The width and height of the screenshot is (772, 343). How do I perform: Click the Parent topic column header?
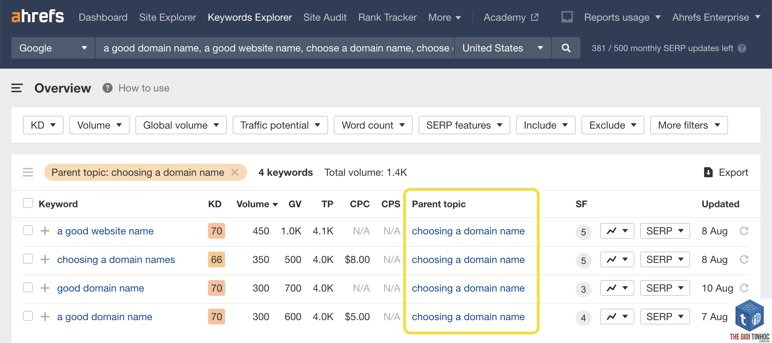coord(439,204)
